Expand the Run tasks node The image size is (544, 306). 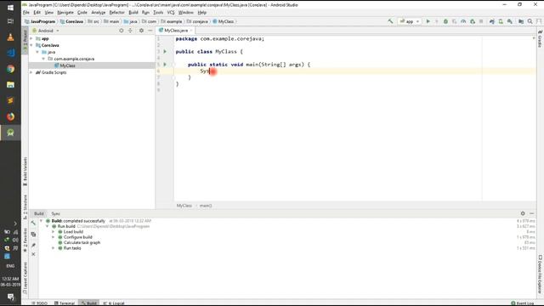click(x=54, y=248)
